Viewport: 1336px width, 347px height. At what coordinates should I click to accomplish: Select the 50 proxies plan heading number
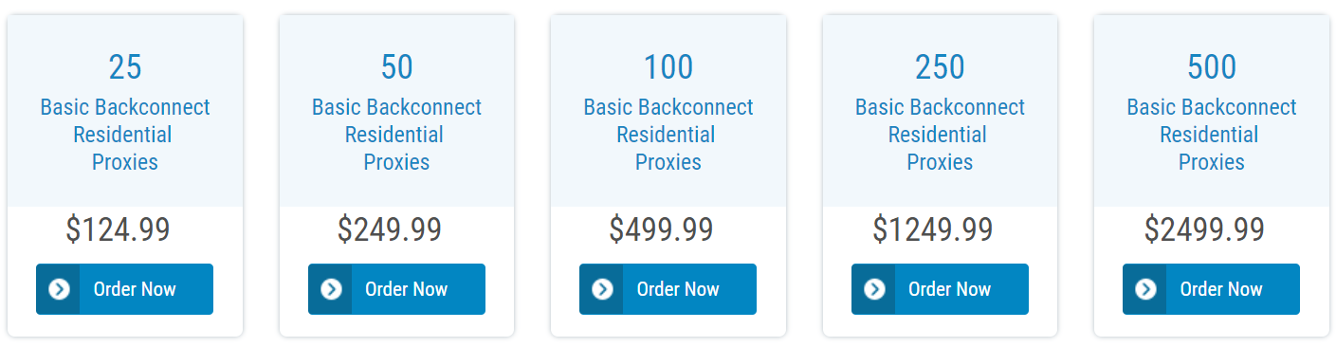pos(397,67)
